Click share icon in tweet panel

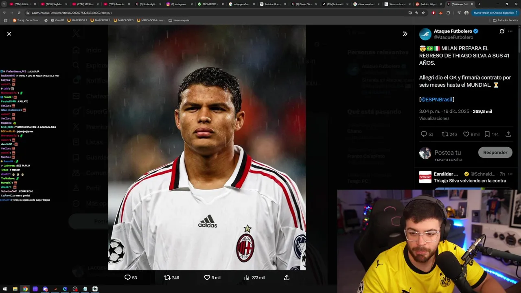pyautogui.click(x=508, y=134)
